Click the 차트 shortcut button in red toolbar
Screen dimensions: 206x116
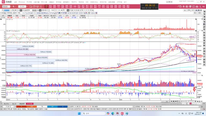(x=75, y=6)
